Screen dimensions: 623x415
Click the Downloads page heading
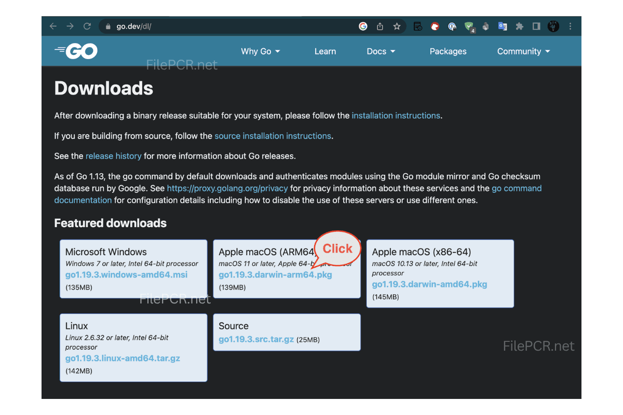[103, 89]
